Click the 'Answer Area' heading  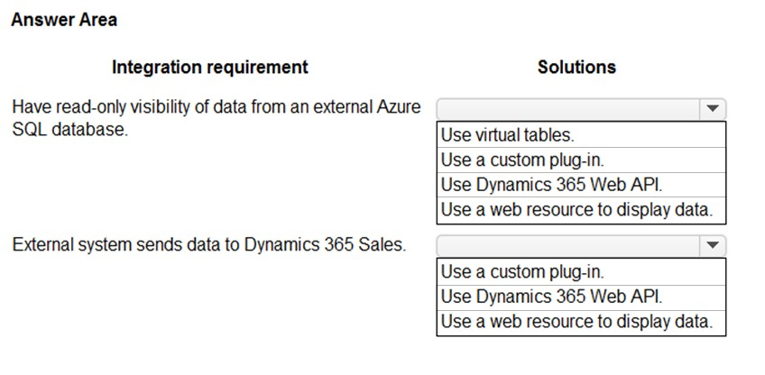tap(64, 20)
